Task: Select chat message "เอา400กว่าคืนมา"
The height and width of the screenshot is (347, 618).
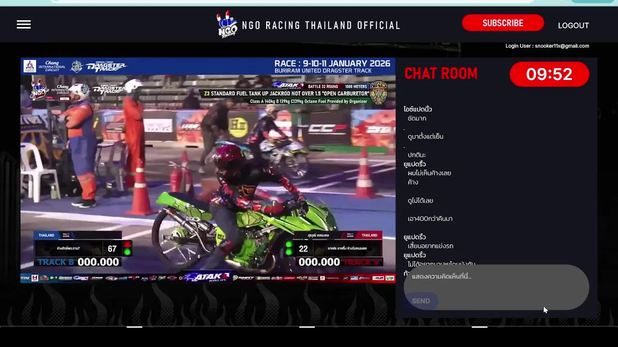Action: tap(430, 219)
